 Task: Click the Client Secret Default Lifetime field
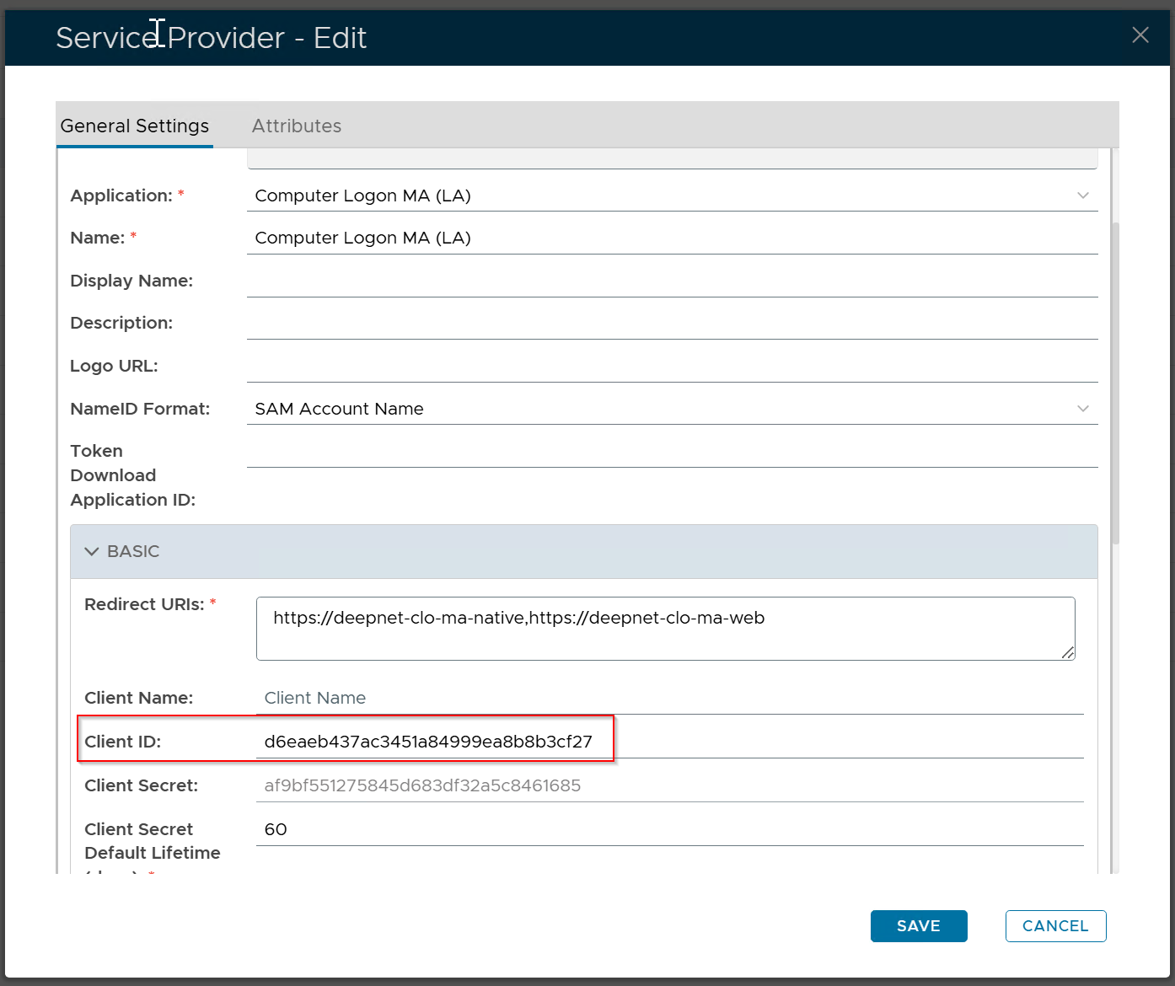[669, 829]
